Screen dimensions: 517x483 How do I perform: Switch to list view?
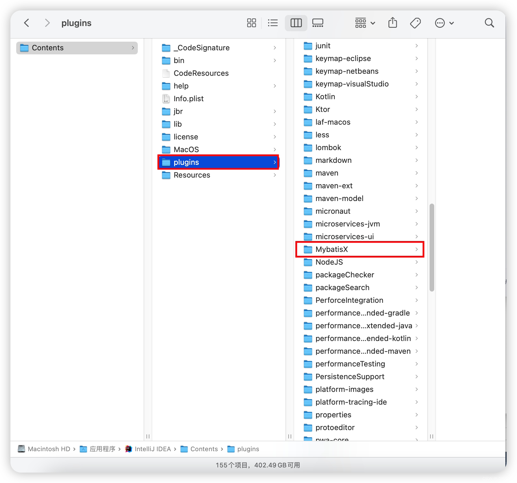[273, 23]
